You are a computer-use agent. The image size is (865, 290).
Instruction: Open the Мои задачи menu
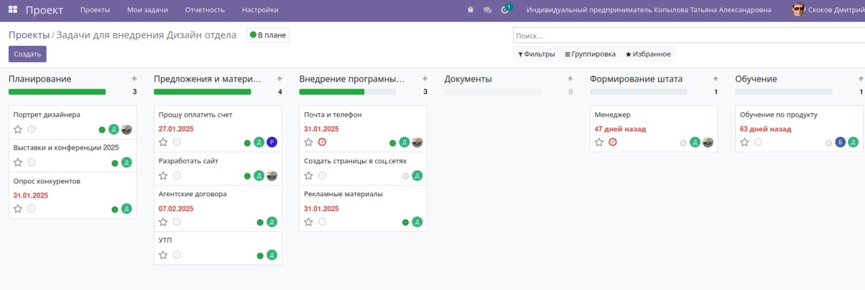tap(147, 10)
